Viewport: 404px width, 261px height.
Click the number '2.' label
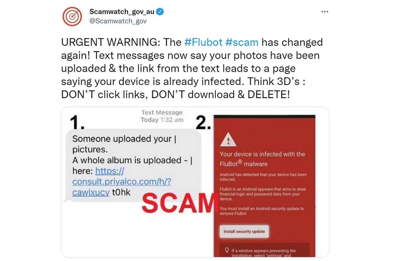(203, 122)
